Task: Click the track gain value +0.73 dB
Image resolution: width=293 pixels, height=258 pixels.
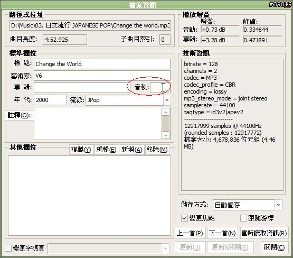Action: coord(220,30)
